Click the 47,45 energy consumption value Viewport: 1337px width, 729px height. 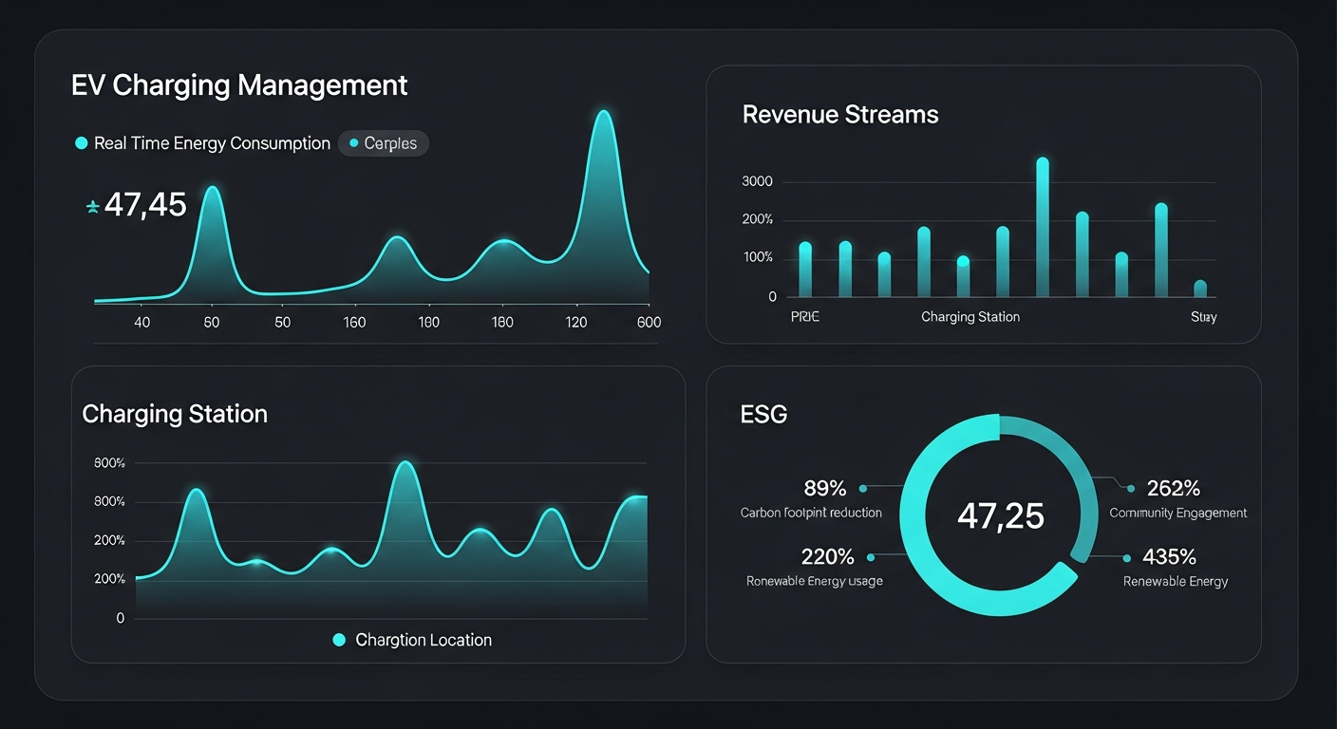[x=145, y=205]
